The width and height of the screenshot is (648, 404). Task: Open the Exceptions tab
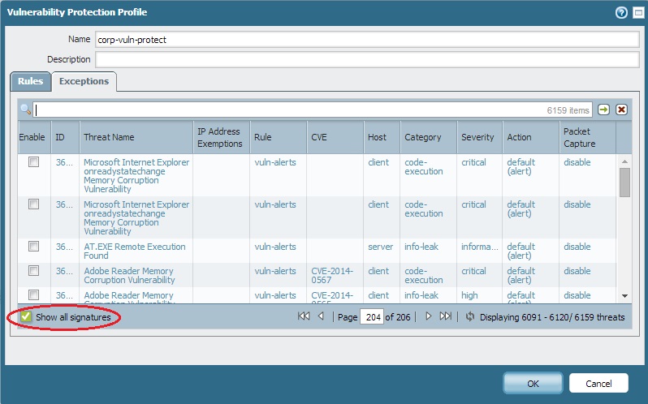(84, 81)
